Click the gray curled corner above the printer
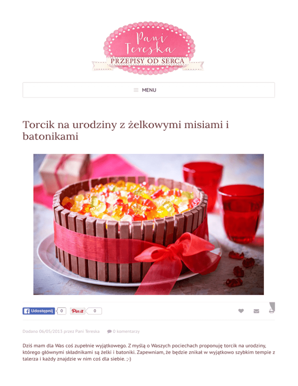 [272, 306]
